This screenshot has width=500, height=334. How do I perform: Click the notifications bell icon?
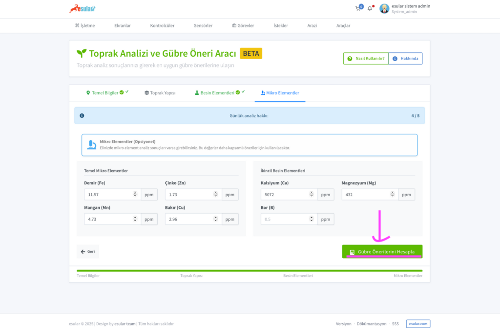[x=370, y=8]
